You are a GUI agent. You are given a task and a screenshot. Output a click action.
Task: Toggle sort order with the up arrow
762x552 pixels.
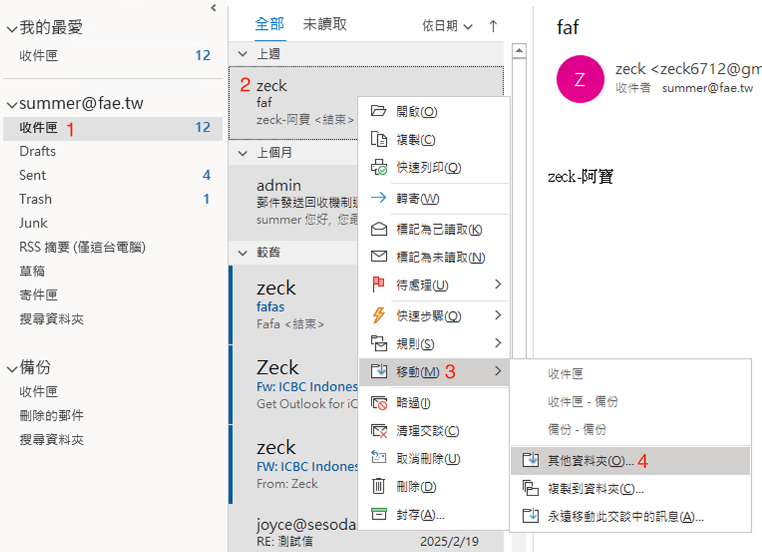[493, 26]
